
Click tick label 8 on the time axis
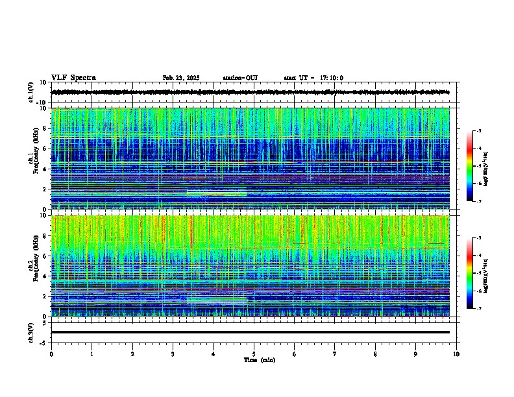375,354
